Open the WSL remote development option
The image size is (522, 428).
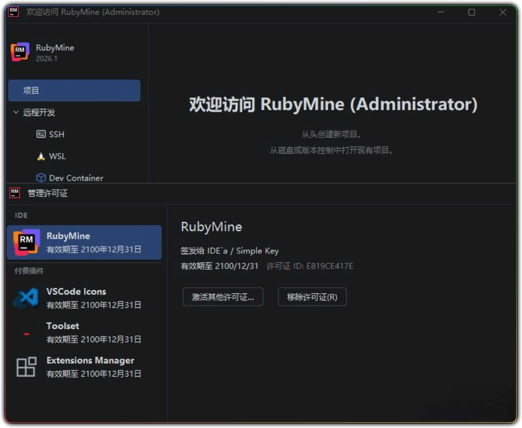tap(57, 156)
